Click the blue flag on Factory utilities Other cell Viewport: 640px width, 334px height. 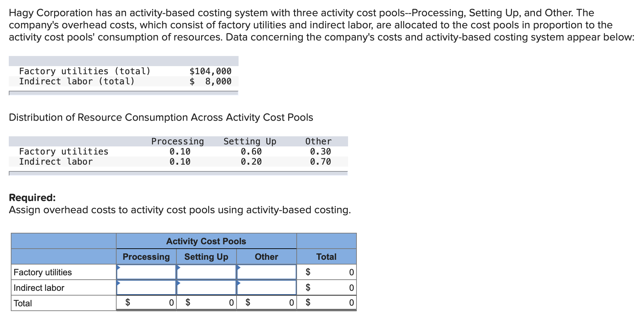pyautogui.click(x=238, y=268)
